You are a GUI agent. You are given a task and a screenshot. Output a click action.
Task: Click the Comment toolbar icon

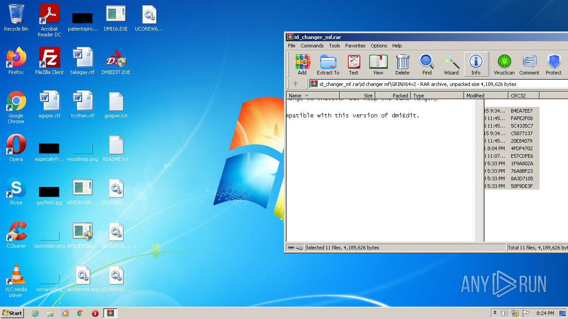pyautogui.click(x=529, y=64)
